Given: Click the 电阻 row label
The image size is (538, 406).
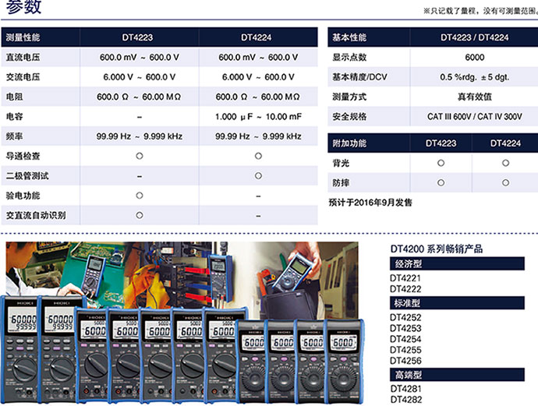Looking at the screenshot, I should (x=14, y=97).
